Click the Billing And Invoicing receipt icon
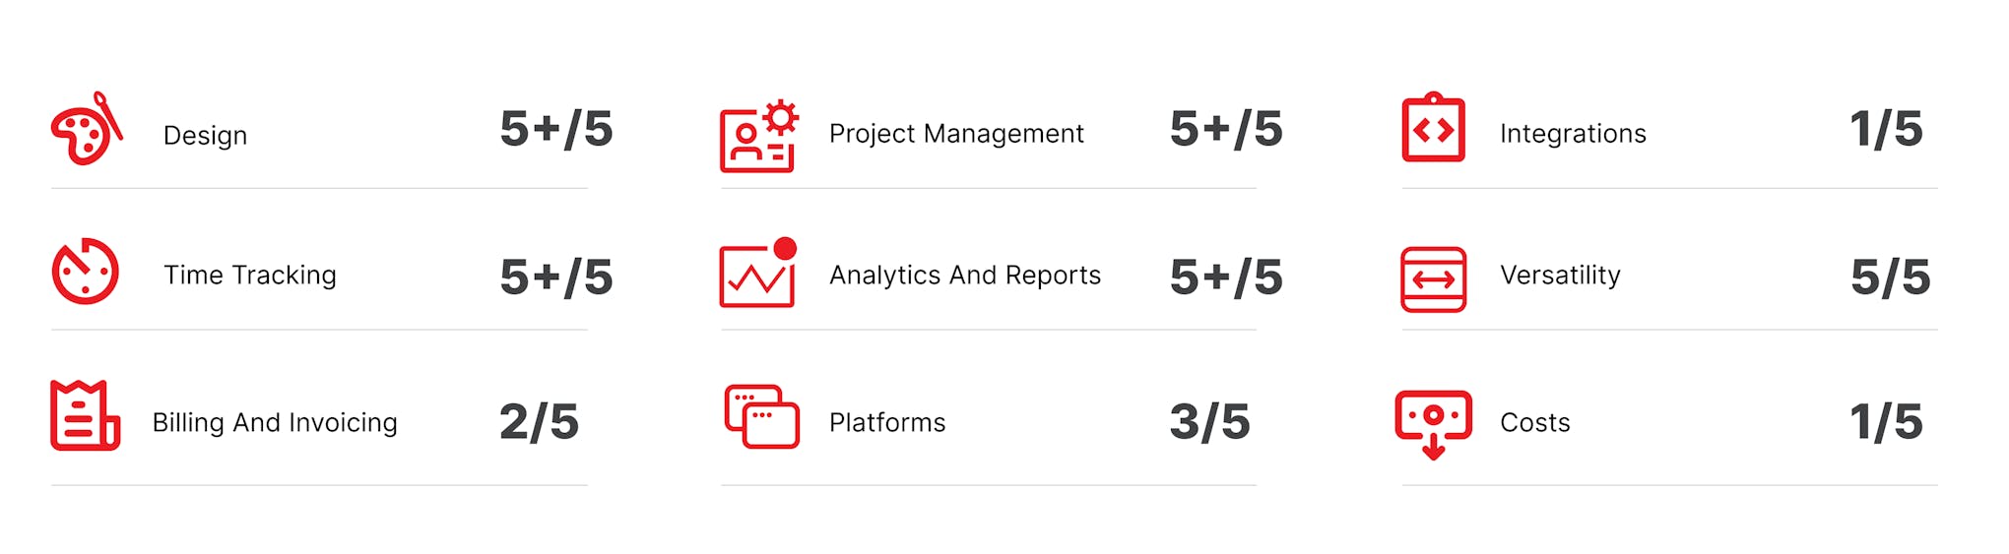Screen dimensions: 2009x554 (85, 415)
